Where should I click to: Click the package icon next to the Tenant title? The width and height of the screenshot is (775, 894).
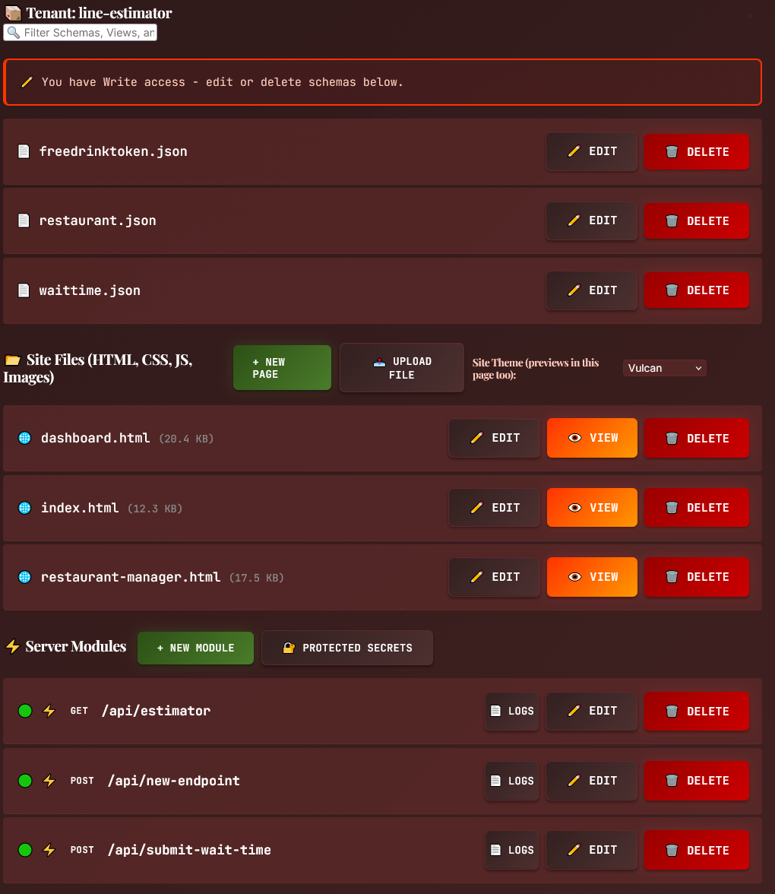pos(12,12)
